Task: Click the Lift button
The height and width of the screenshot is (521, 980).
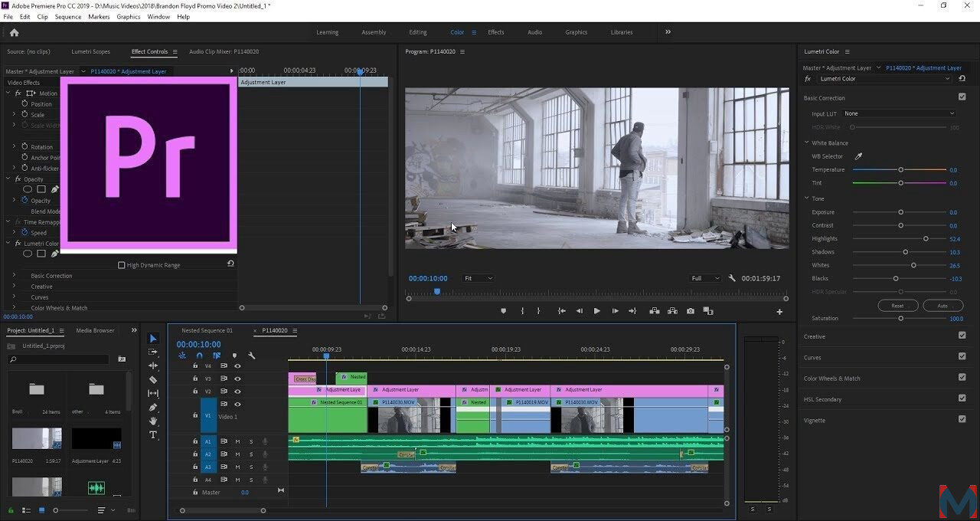Action: coord(655,311)
